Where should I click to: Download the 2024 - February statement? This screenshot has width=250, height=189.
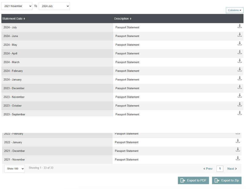click(x=240, y=70)
